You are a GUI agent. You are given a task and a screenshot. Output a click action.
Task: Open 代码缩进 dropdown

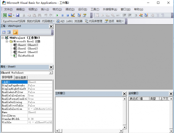coord(48,21)
